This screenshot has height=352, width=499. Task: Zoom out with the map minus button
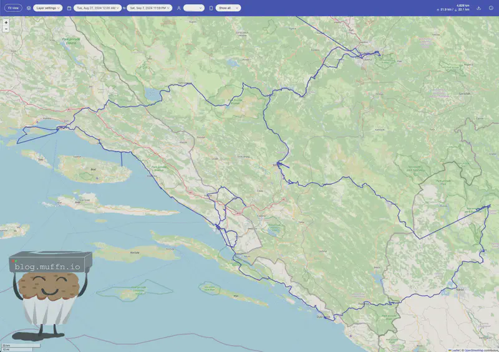coord(6,29)
